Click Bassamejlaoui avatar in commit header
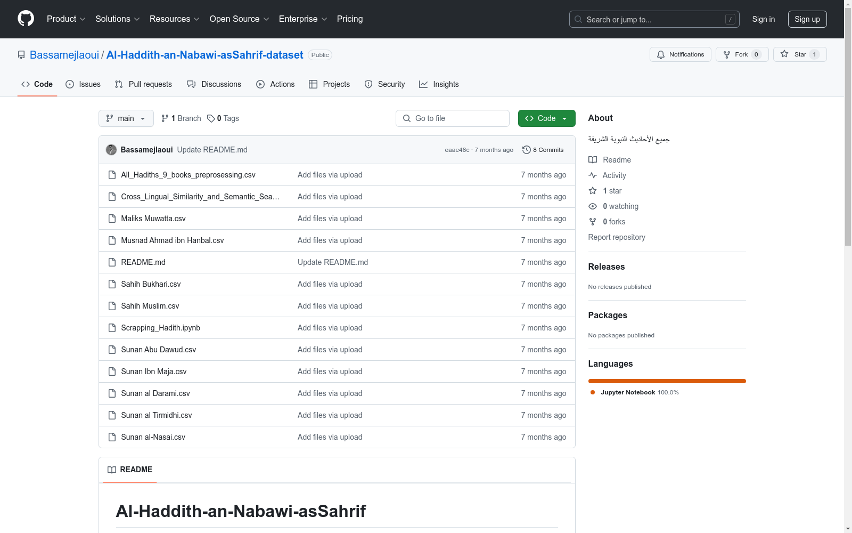 click(x=111, y=150)
